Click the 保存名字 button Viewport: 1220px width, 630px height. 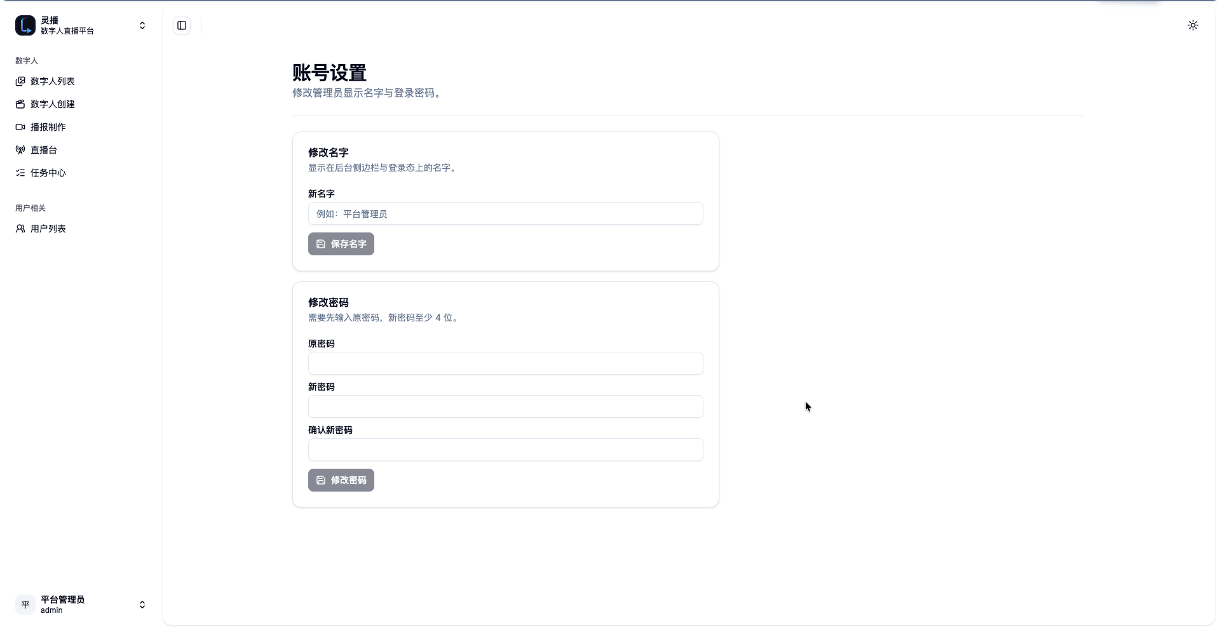[x=341, y=244]
